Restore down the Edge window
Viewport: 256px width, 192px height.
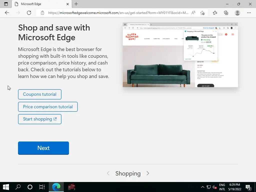click(239, 4)
